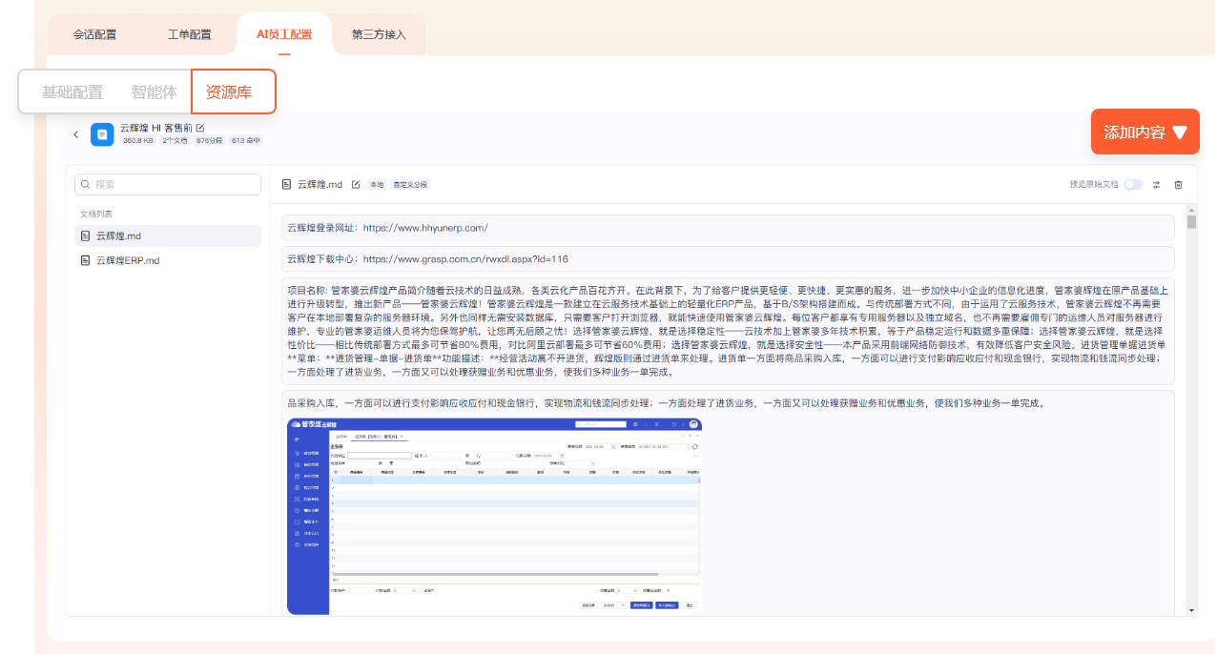Click the 管家婆 ERP screenshot thumbnail

point(494,515)
